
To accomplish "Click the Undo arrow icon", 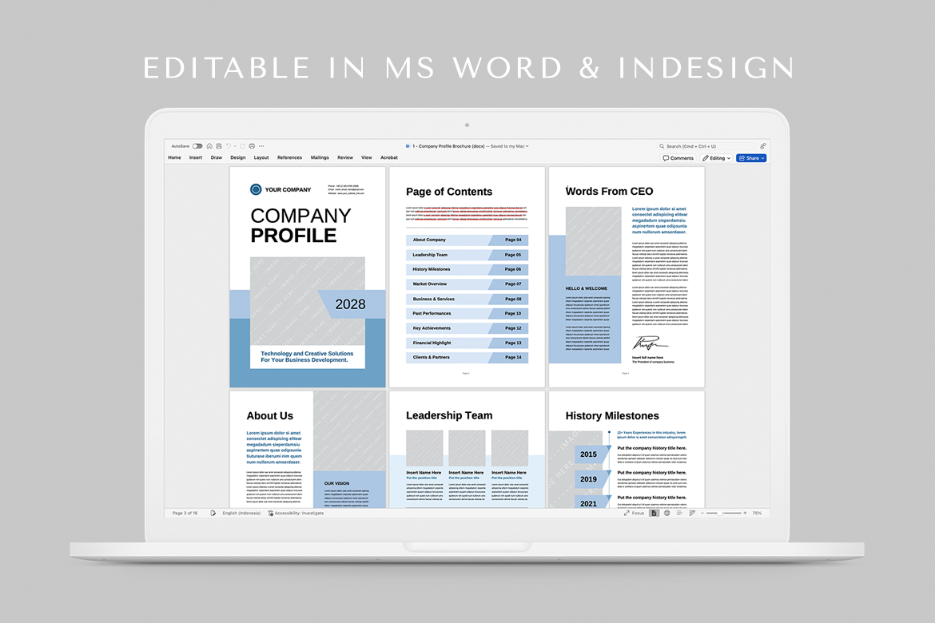I will [x=229, y=146].
